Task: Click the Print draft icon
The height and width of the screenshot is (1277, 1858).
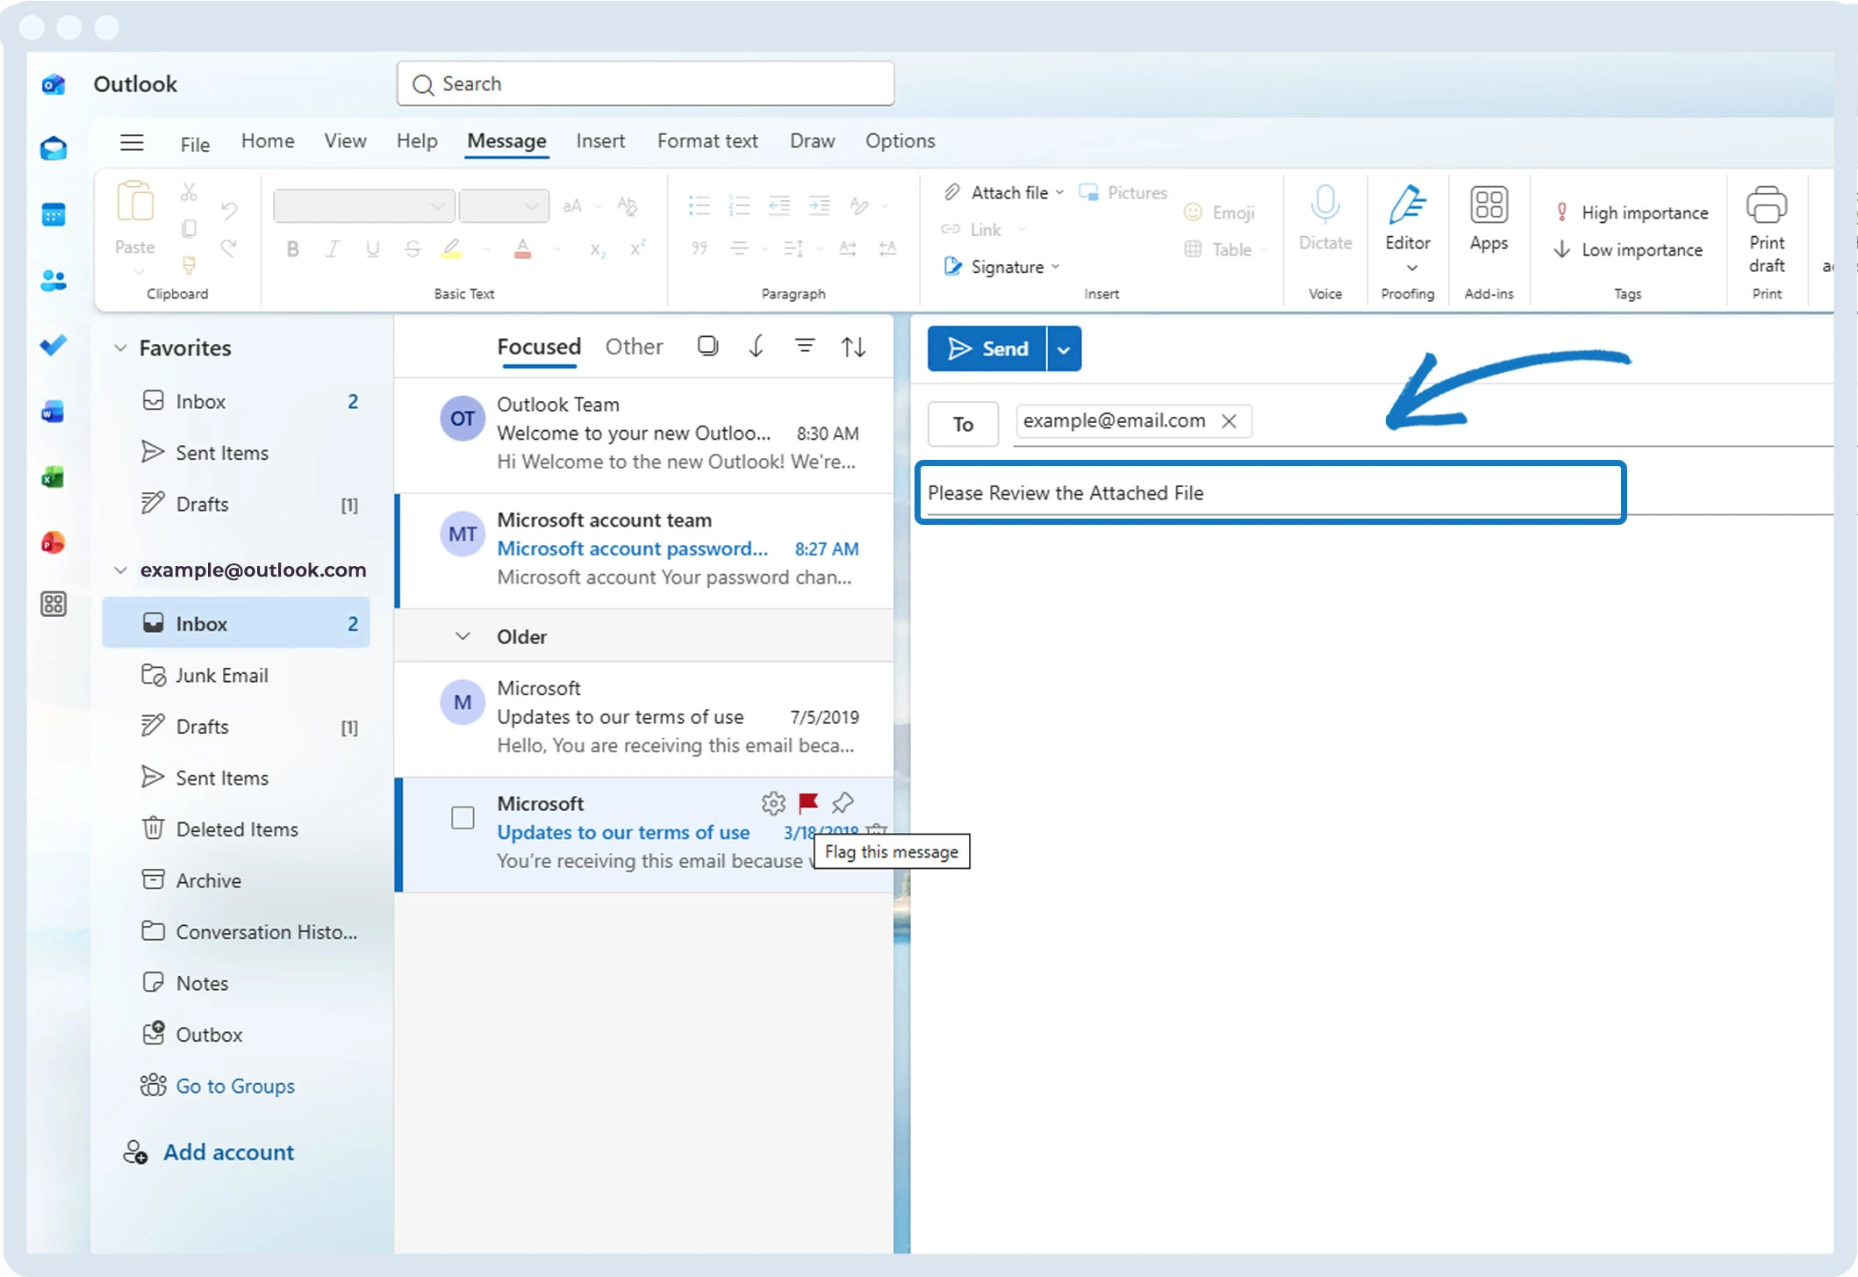Action: (x=1767, y=204)
